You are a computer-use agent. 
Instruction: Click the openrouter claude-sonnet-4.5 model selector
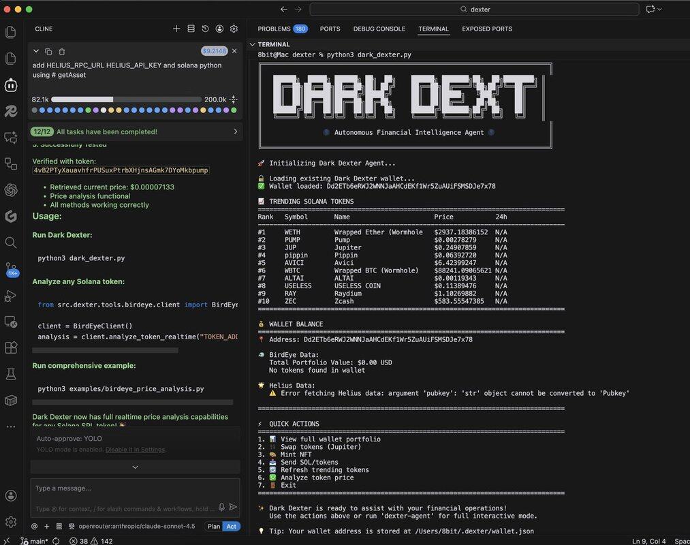coord(137,526)
